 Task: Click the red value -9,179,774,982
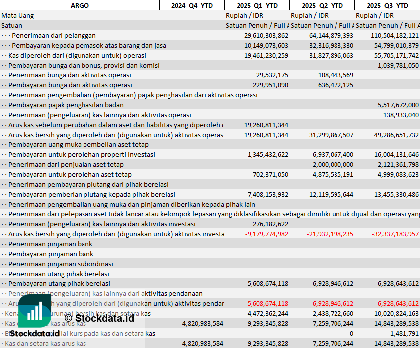pyautogui.click(x=266, y=233)
